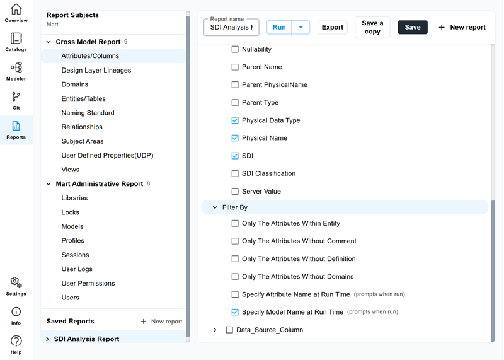Click the Export button
Screen dimensions: 504x360
(x=333, y=27)
